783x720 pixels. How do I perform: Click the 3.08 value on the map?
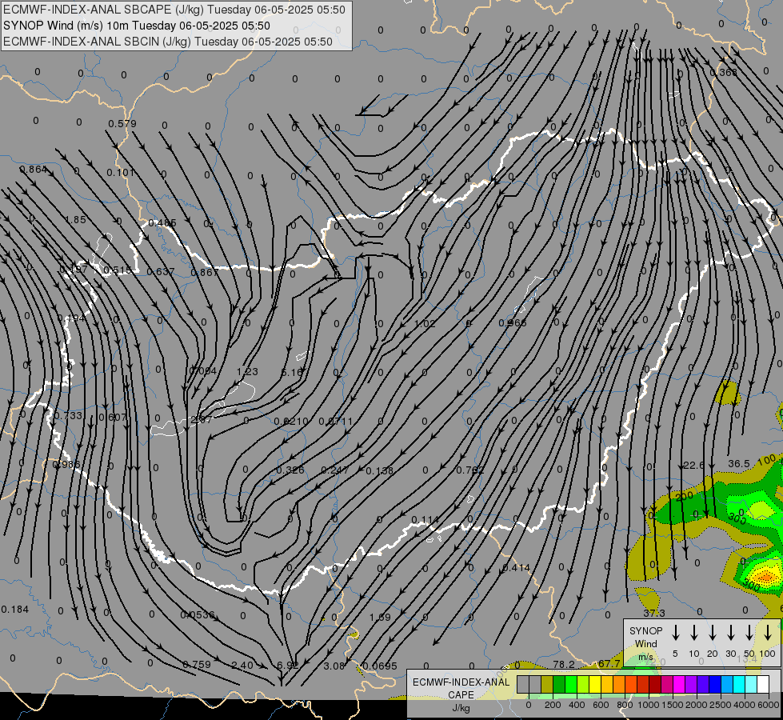point(334,666)
